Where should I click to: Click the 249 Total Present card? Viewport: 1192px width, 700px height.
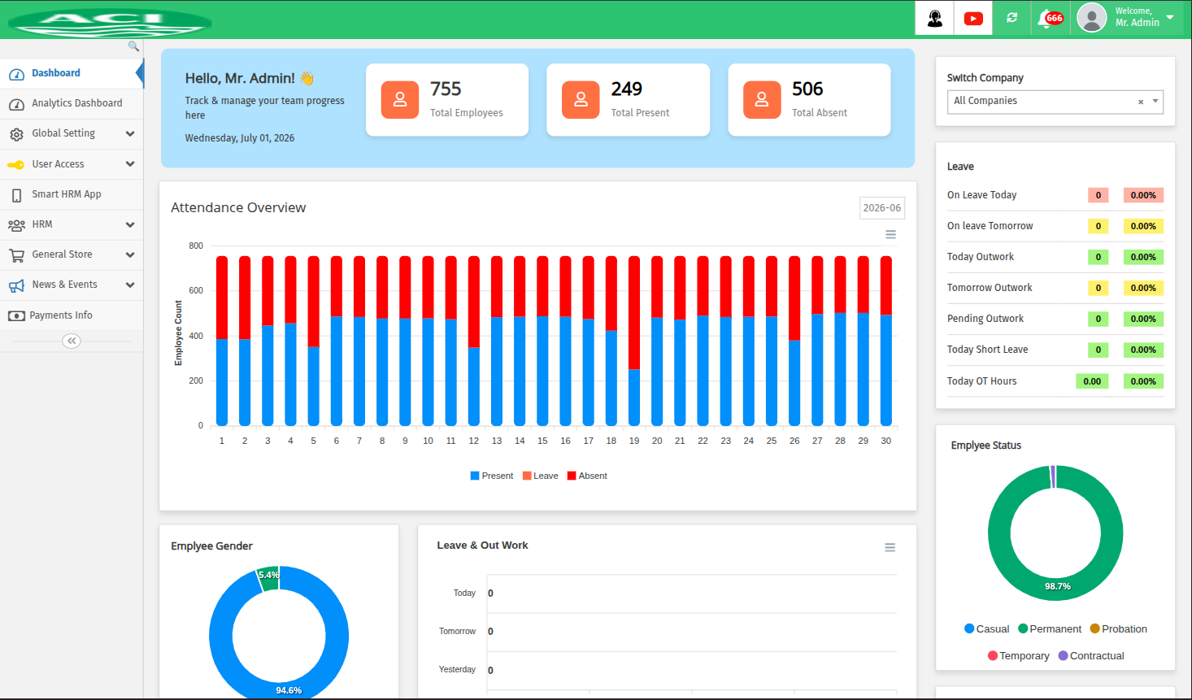(x=629, y=100)
